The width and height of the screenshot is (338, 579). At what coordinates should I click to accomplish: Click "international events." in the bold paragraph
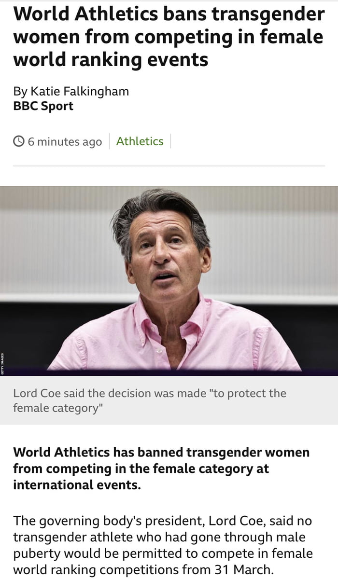(77, 484)
